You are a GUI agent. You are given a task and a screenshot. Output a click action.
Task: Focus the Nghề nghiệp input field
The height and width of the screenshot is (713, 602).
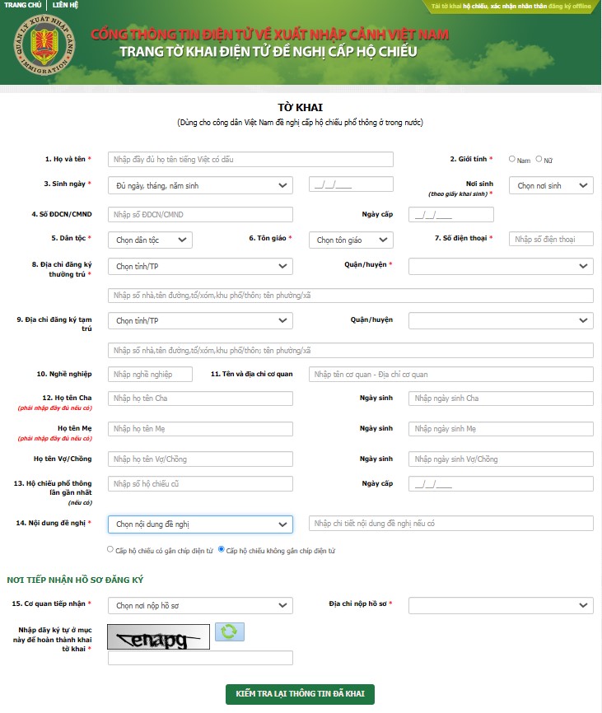point(150,375)
